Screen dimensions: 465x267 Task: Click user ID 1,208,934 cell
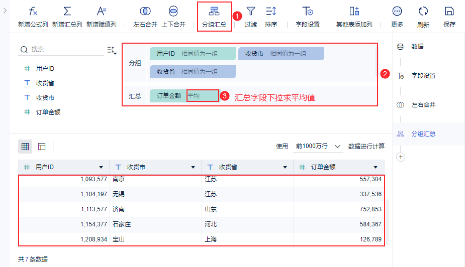click(x=64, y=239)
